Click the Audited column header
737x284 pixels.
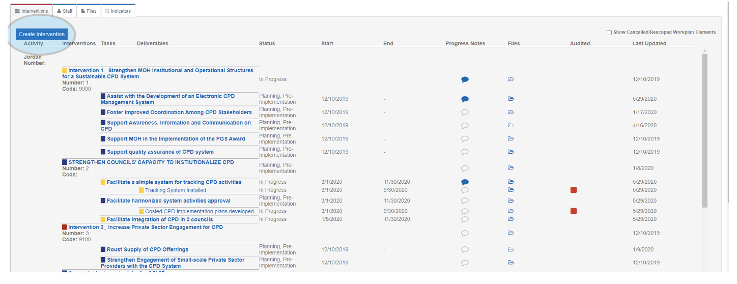[580, 44]
